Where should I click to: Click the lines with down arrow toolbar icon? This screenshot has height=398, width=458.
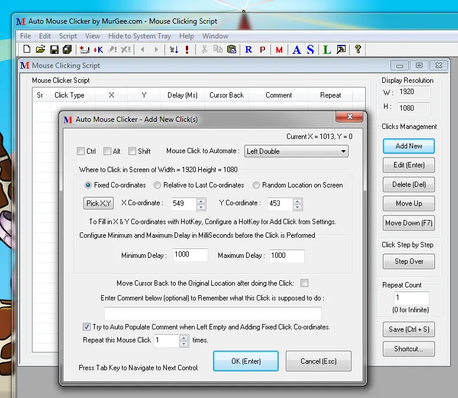174,50
